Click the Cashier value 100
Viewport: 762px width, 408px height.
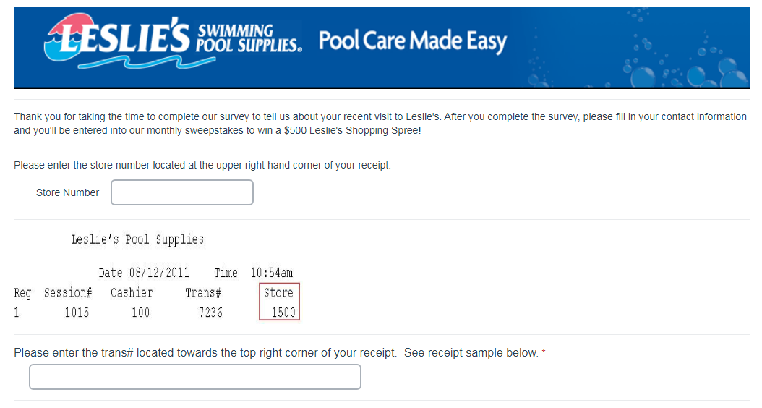point(140,313)
